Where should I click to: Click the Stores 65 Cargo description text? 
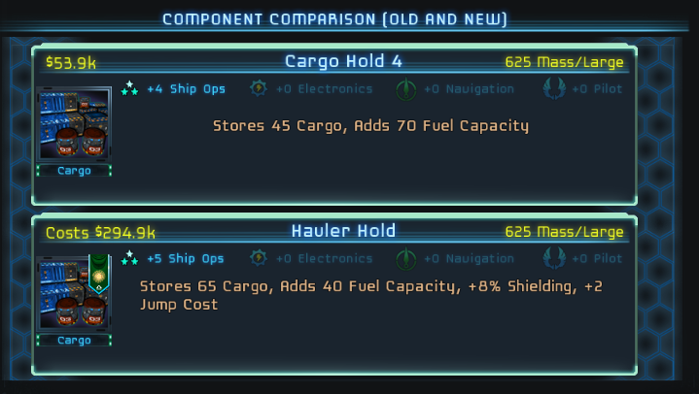(371, 295)
